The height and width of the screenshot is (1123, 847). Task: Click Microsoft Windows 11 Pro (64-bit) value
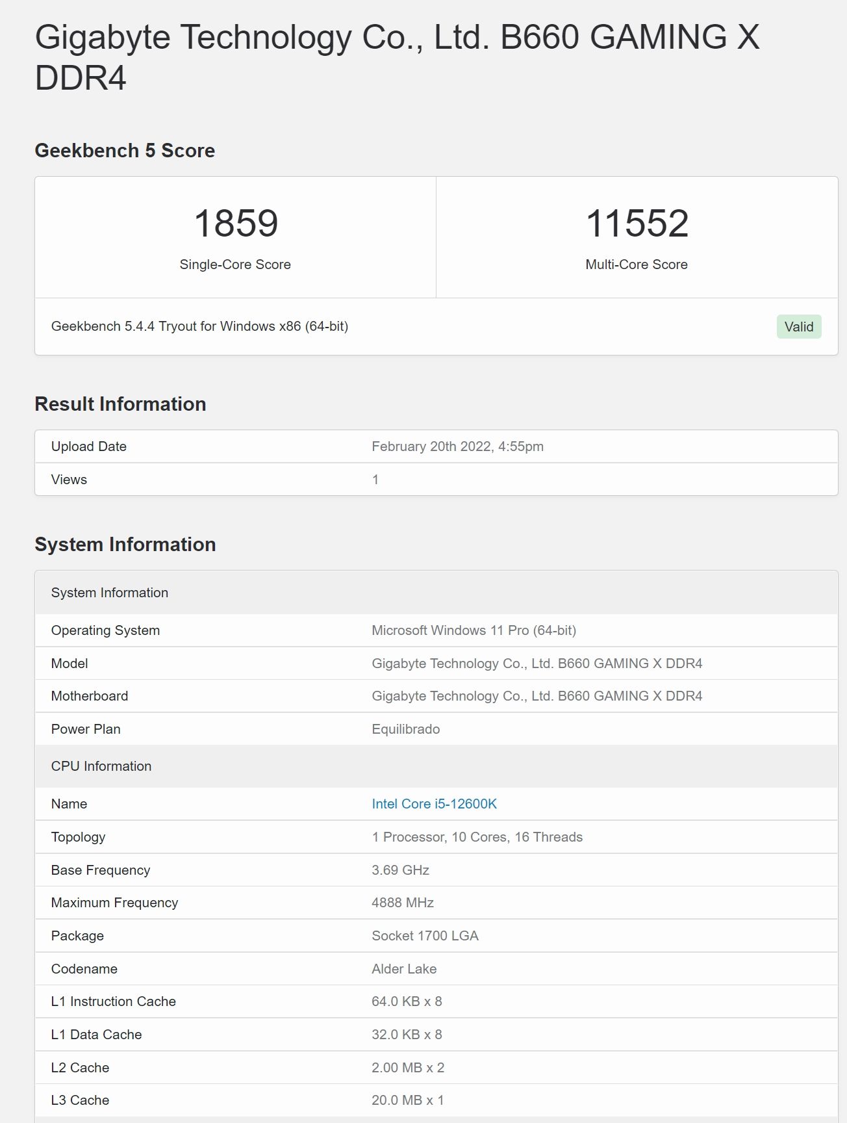click(474, 630)
